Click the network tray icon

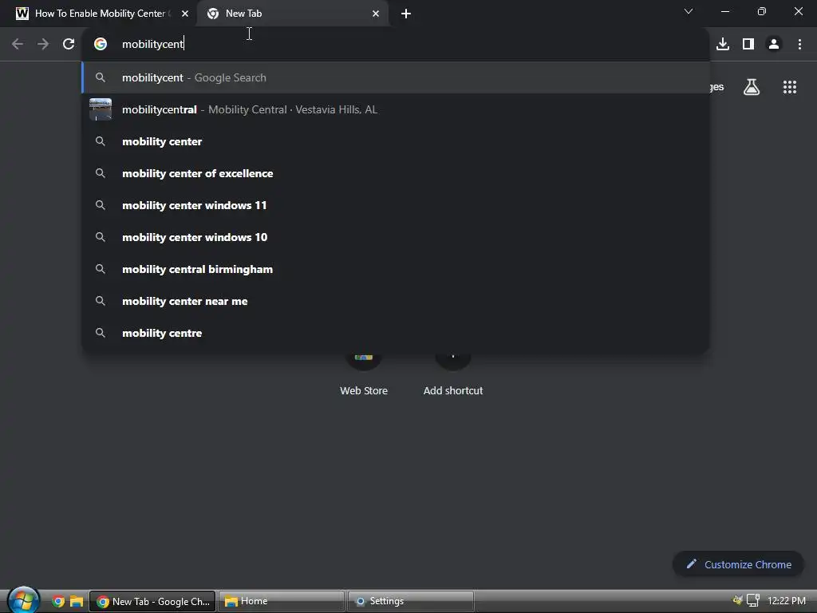point(753,600)
